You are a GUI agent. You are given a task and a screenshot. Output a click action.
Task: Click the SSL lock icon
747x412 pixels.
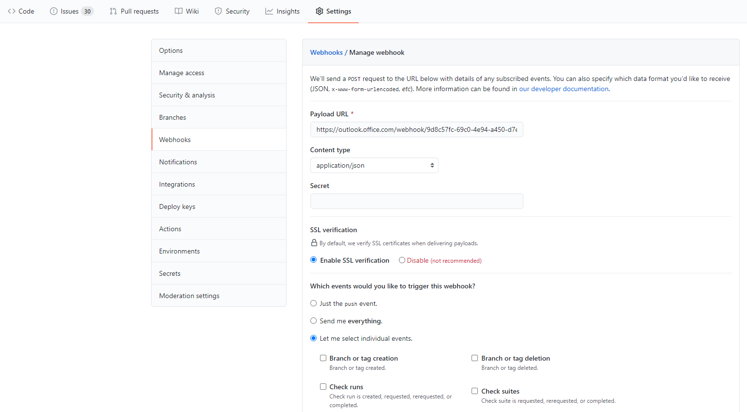314,243
